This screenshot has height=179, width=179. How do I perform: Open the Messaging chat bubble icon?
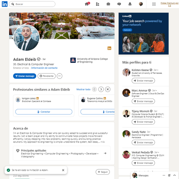click(x=119, y=4)
